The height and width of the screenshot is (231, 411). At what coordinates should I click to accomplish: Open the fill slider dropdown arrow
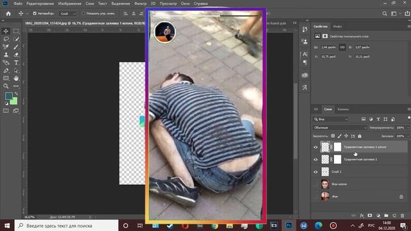coord(408,136)
